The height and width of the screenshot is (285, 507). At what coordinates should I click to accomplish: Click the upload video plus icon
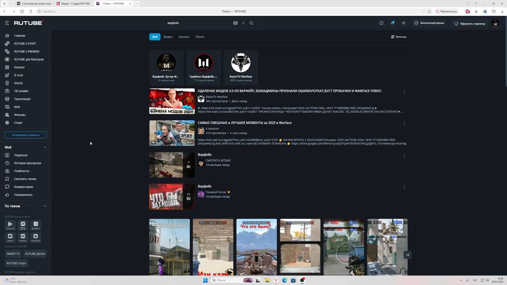point(381,23)
